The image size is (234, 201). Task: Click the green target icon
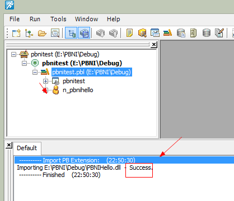(x=35, y=63)
